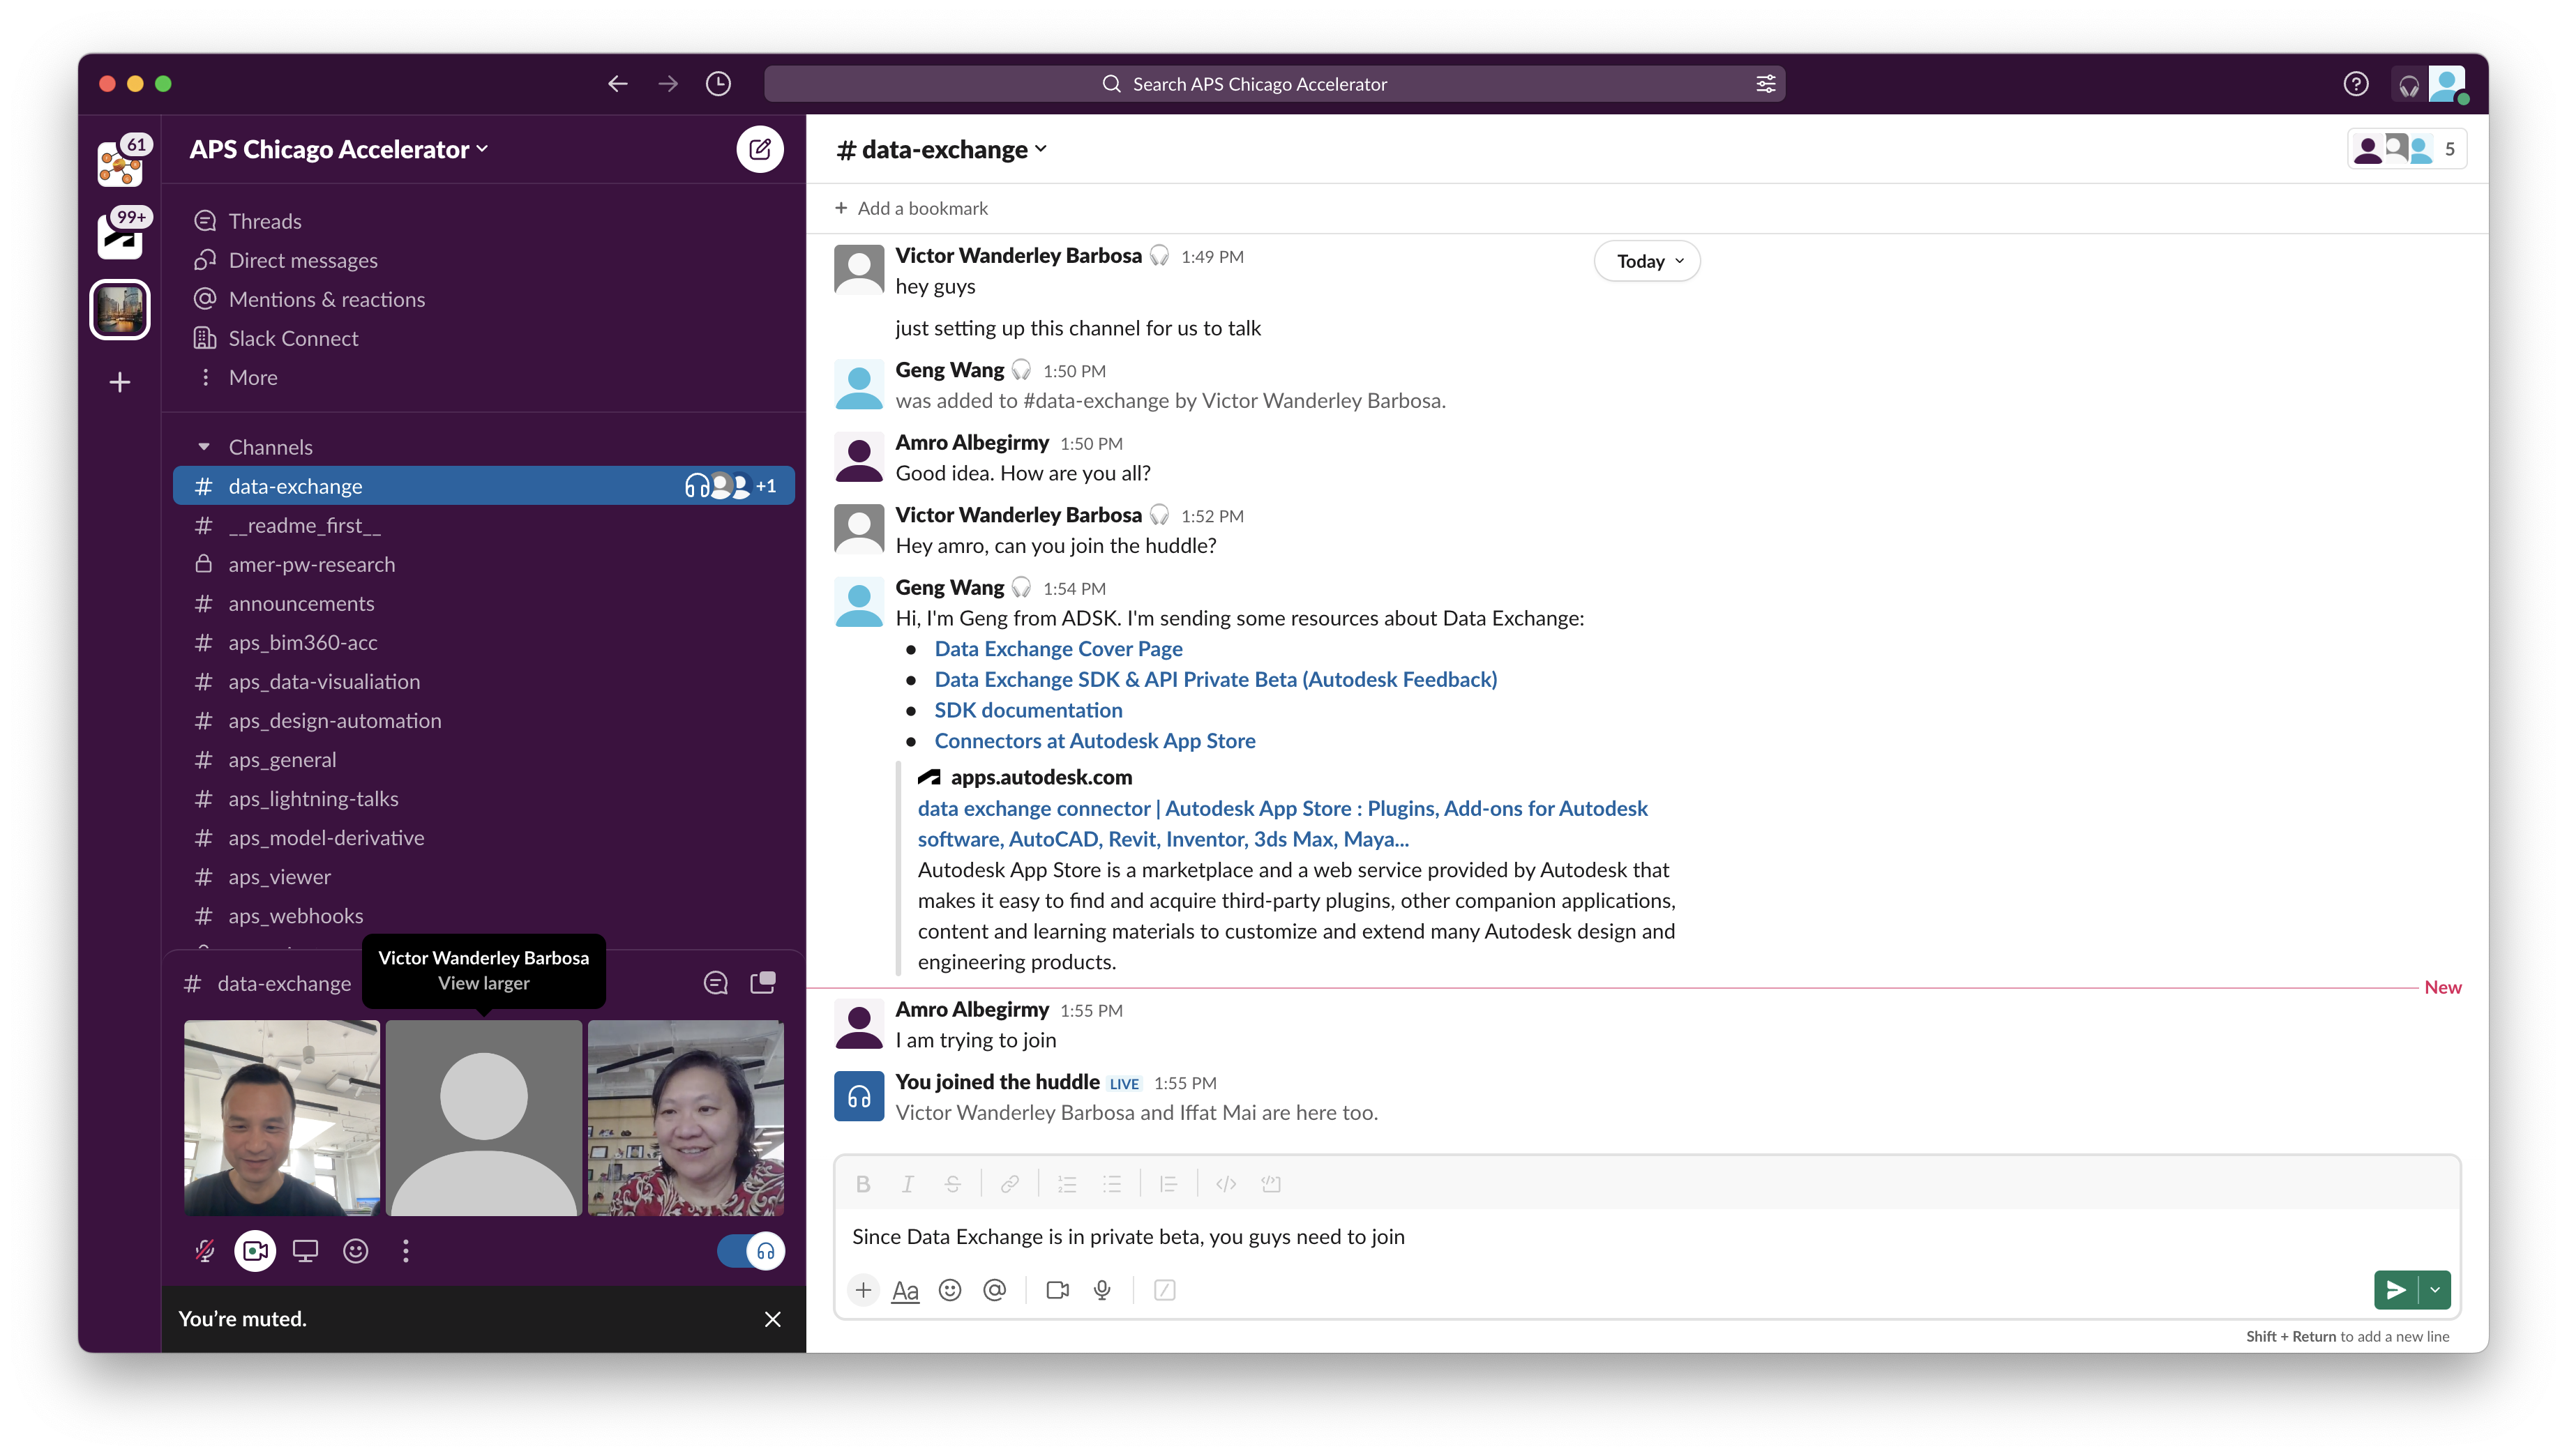This screenshot has height=1456, width=2567.
Task: Open search filter options icon
Action: [x=1765, y=84]
